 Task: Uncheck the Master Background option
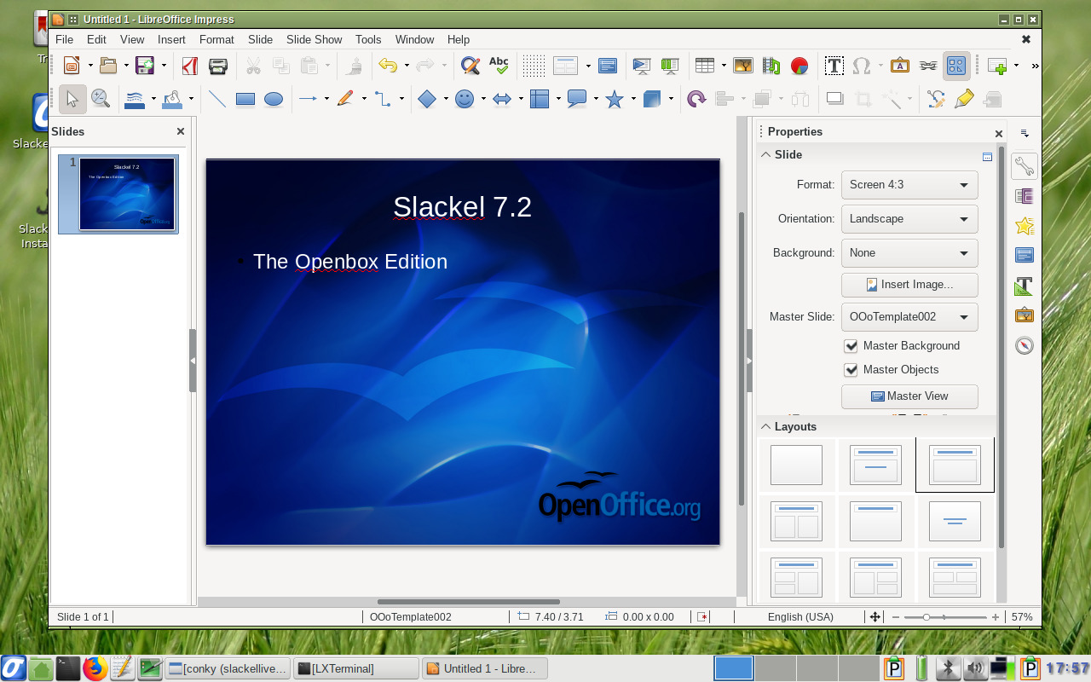851,346
